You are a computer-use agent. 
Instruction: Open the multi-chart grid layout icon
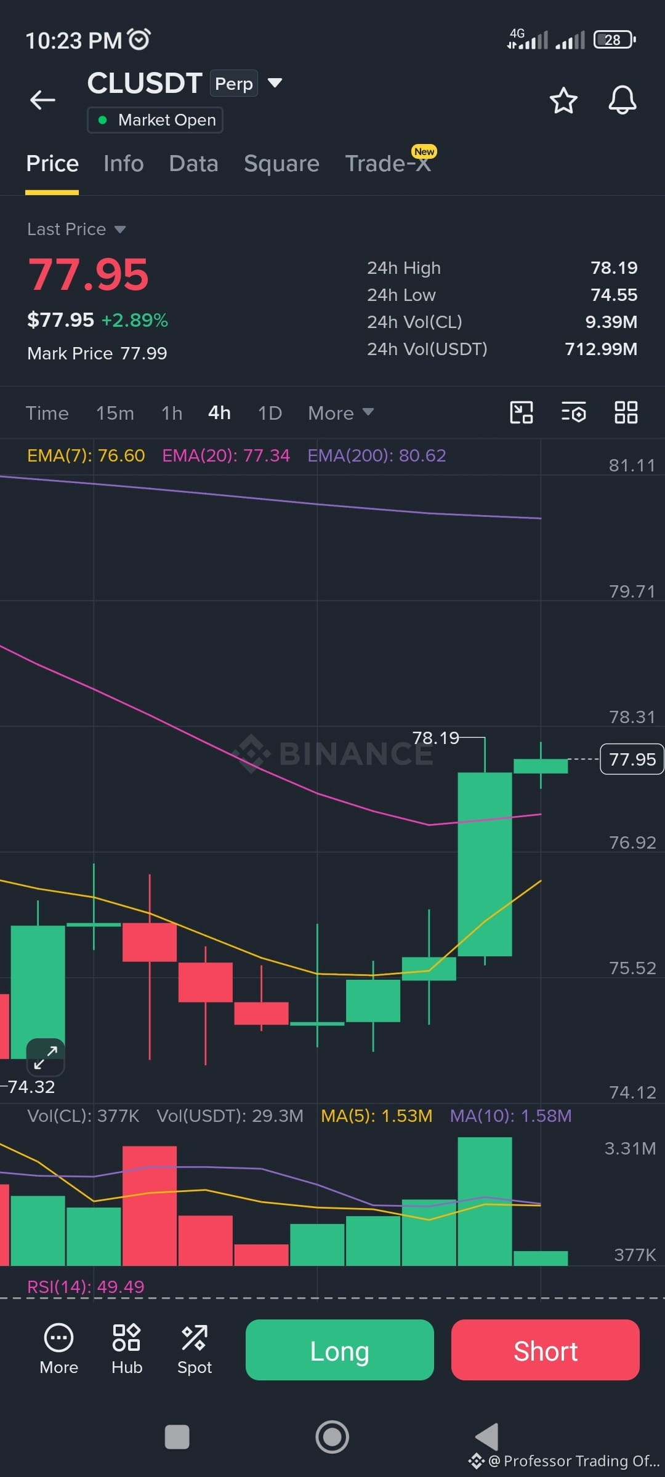(x=626, y=412)
